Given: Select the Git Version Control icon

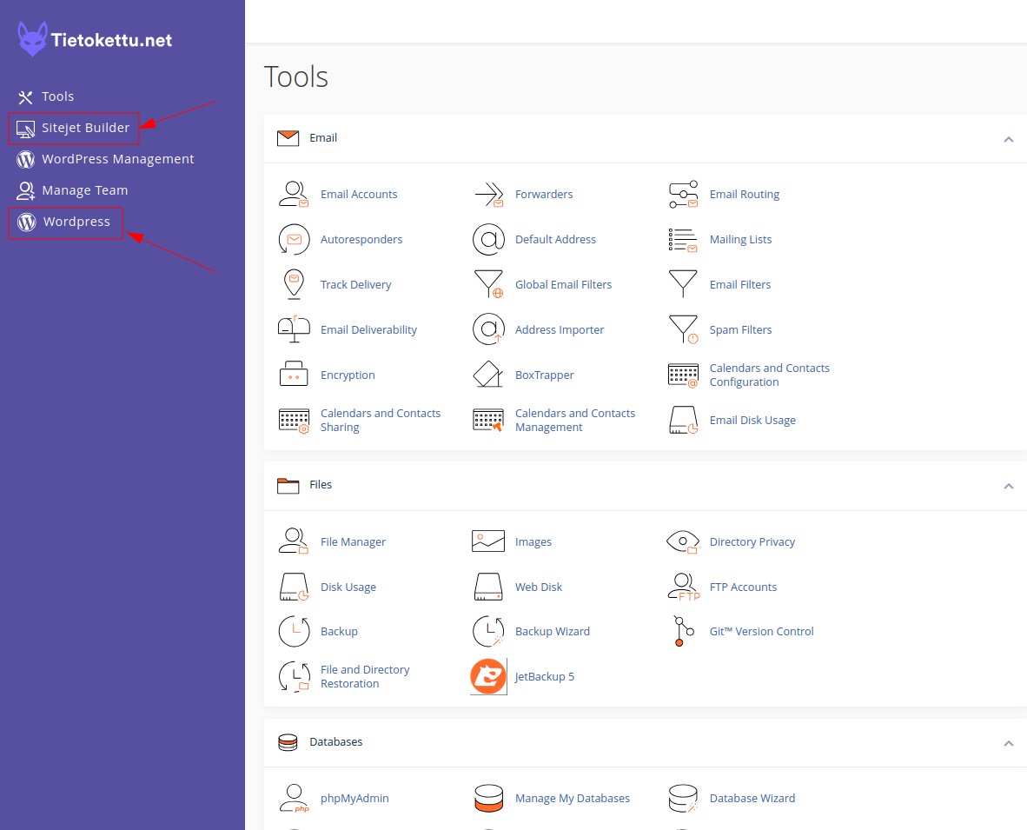Looking at the screenshot, I should (x=683, y=631).
